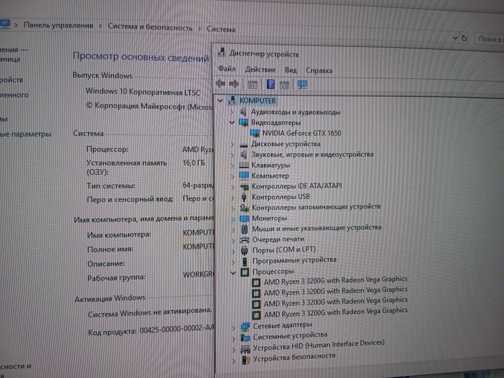Click the Мониторы category icon
The width and height of the screenshot is (504, 378).
pyautogui.click(x=244, y=219)
